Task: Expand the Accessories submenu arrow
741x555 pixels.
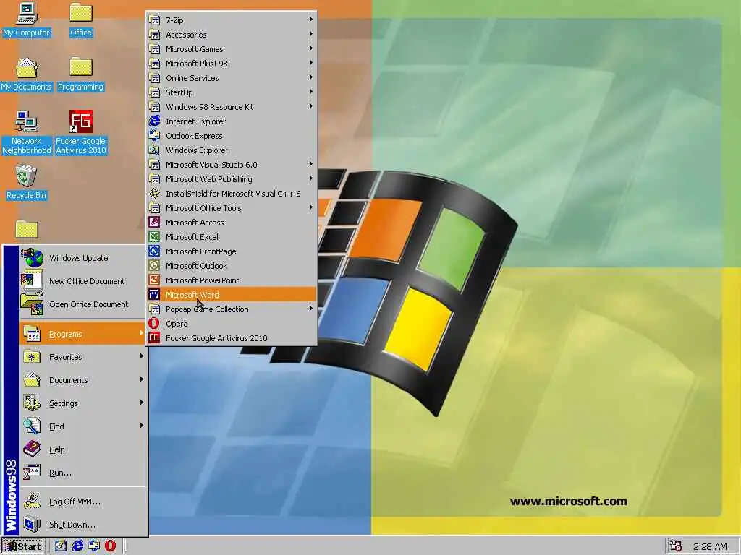Action: coord(310,34)
